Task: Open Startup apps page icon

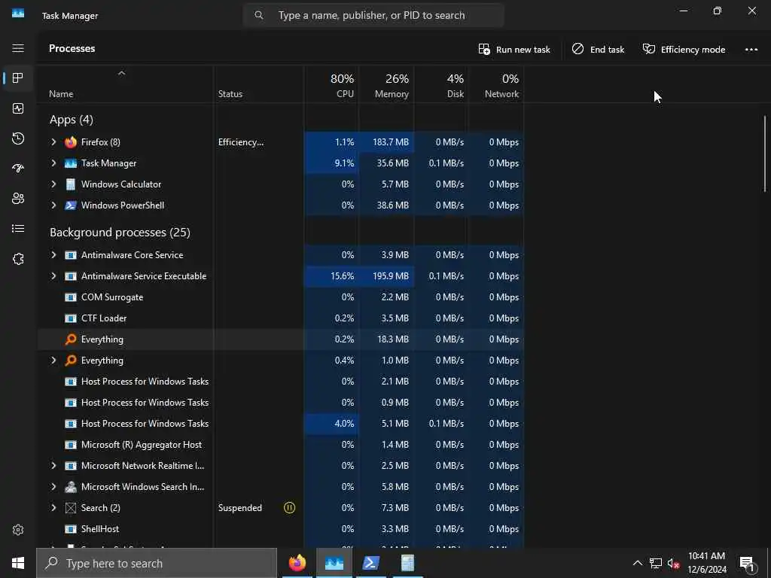Action: (x=18, y=169)
